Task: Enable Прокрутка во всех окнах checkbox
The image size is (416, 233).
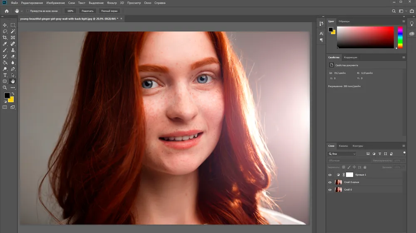Action: tap(27, 11)
